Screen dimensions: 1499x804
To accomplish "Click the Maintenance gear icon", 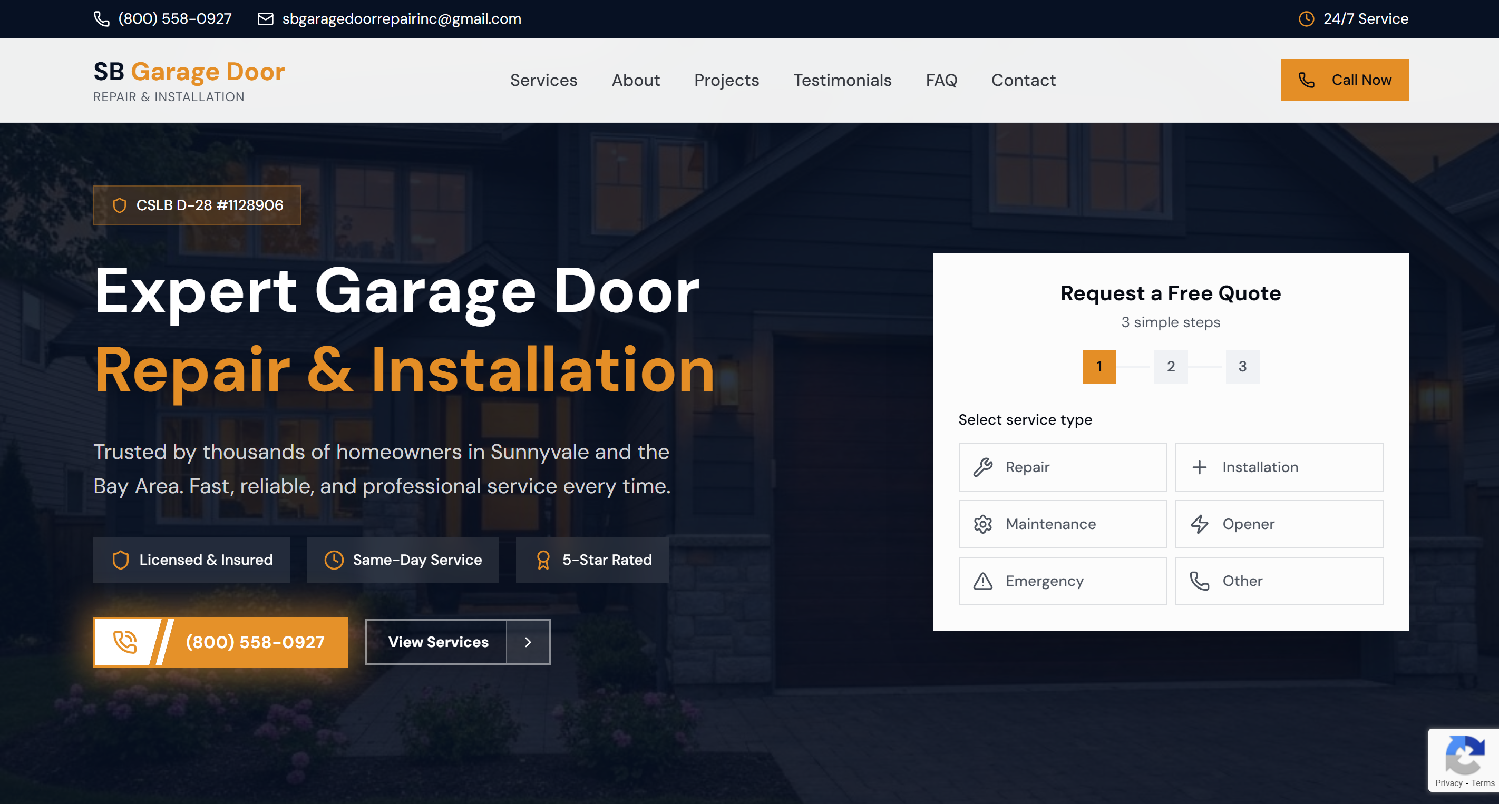I will pos(984,524).
